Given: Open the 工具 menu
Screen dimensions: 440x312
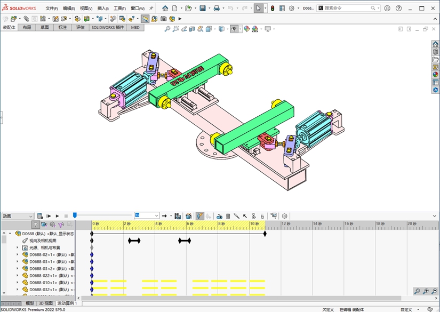Looking at the screenshot, I should pos(119,9).
